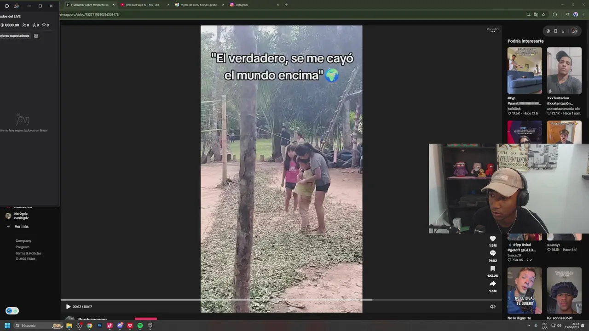Viewport: 589px width, 331px height.
Task: Click the junisiltok username link
Action: pyautogui.click(x=514, y=108)
